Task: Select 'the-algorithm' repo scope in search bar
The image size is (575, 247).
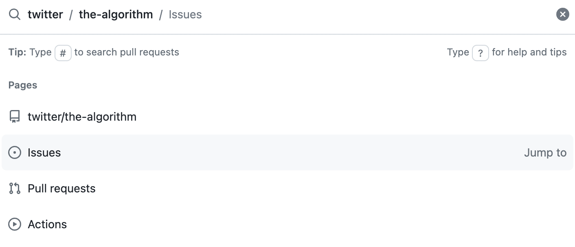Action: point(116,15)
